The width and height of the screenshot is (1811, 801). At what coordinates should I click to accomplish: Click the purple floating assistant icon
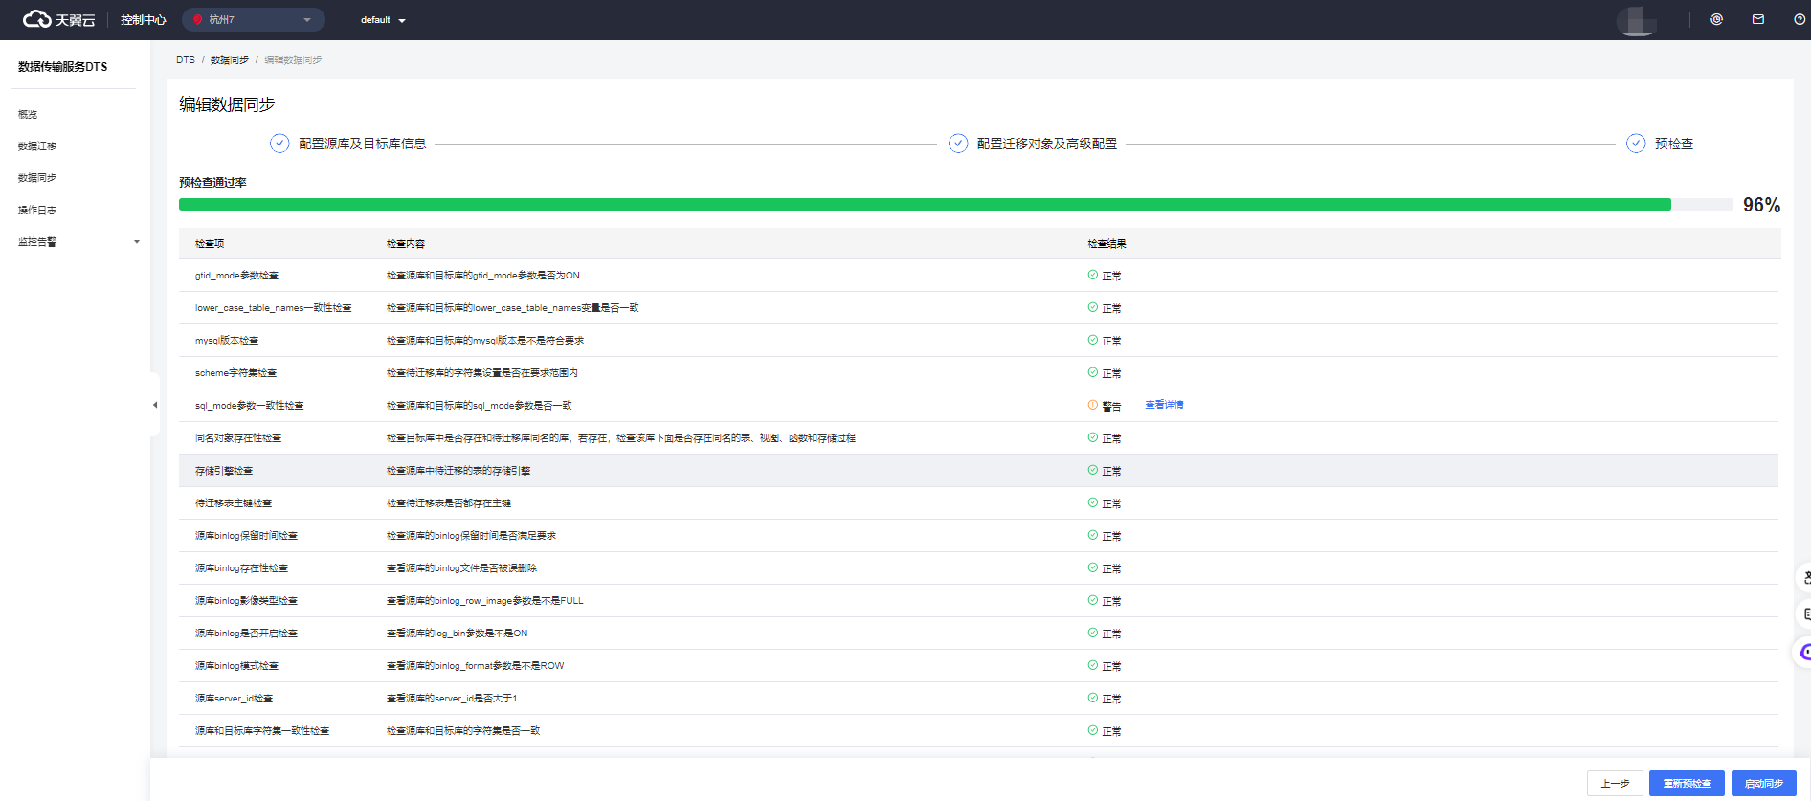(x=1803, y=652)
